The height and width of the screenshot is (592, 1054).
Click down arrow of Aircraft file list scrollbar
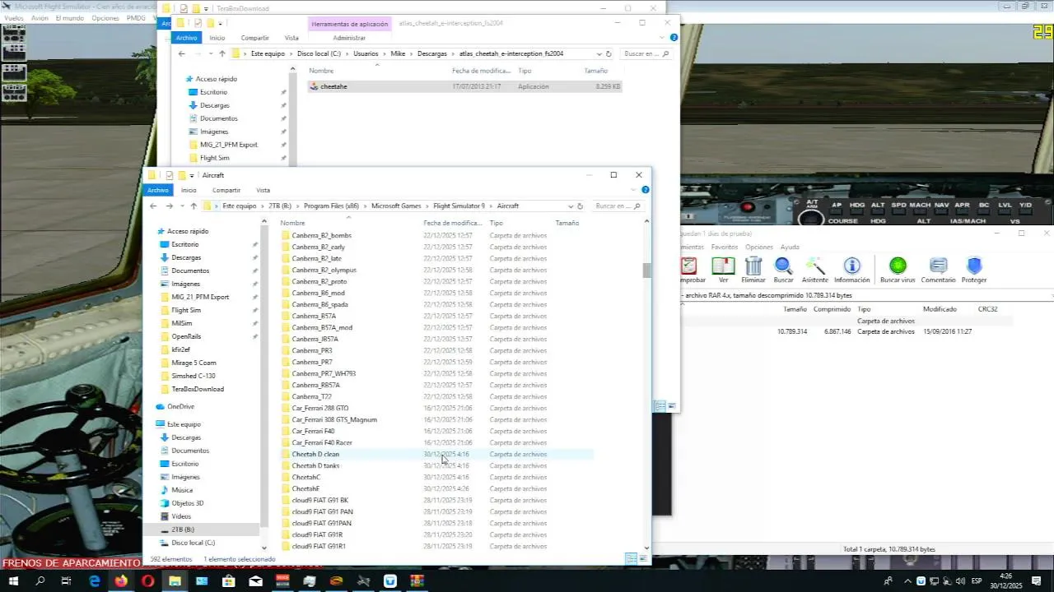click(646, 548)
